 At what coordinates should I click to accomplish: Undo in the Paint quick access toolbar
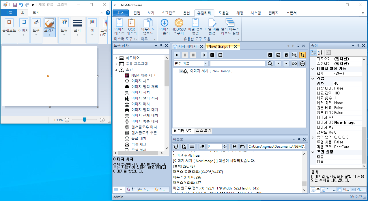pos(21,5)
